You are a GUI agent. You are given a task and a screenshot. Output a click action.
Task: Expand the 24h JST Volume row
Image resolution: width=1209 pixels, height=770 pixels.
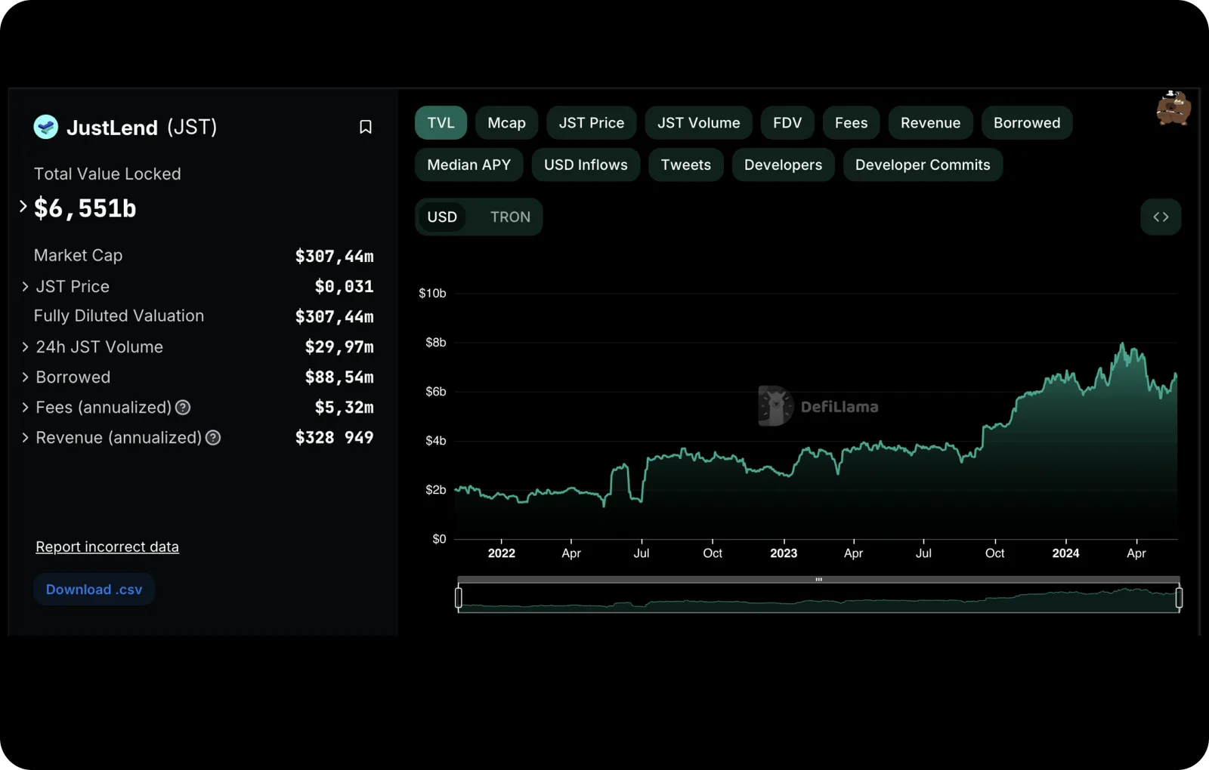pos(25,347)
